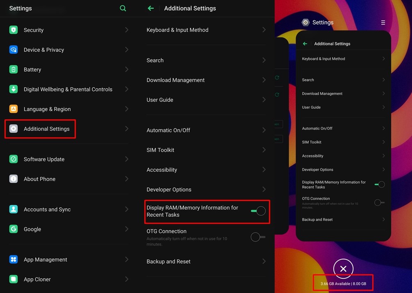
Task: Tap the App Cloner icon
Action: [x=14, y=280]
